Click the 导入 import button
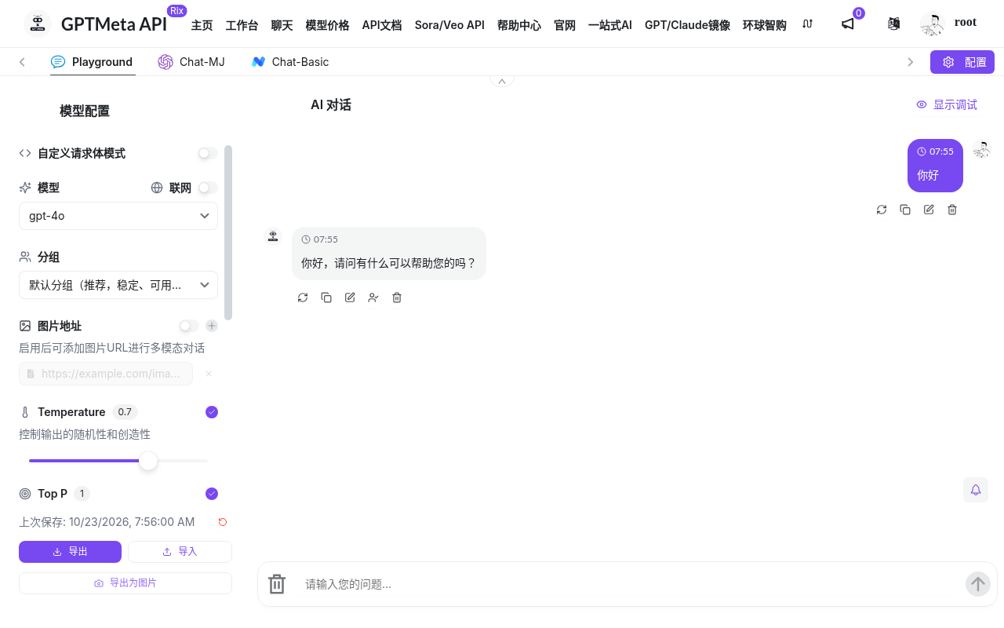 click(x=180, y=552)
